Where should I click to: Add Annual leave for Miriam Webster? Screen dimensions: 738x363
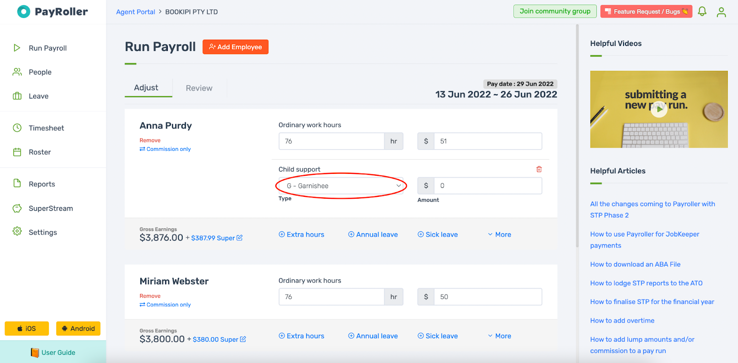(373, 336)
